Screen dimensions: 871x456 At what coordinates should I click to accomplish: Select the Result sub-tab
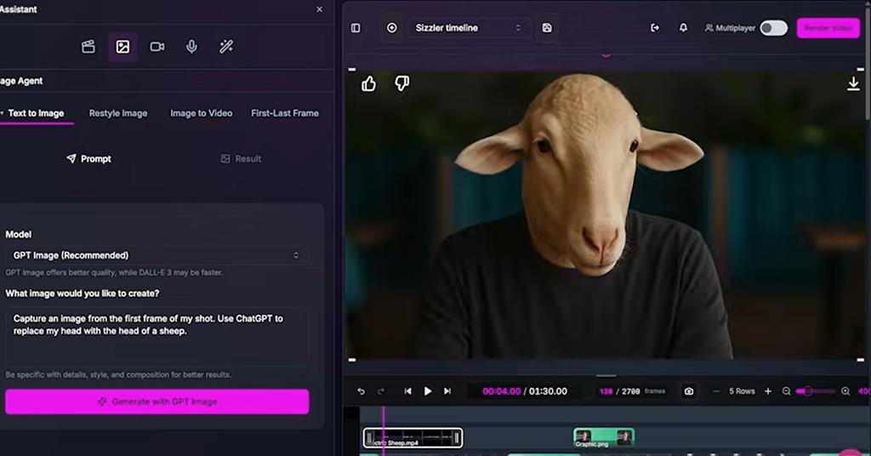241,159
